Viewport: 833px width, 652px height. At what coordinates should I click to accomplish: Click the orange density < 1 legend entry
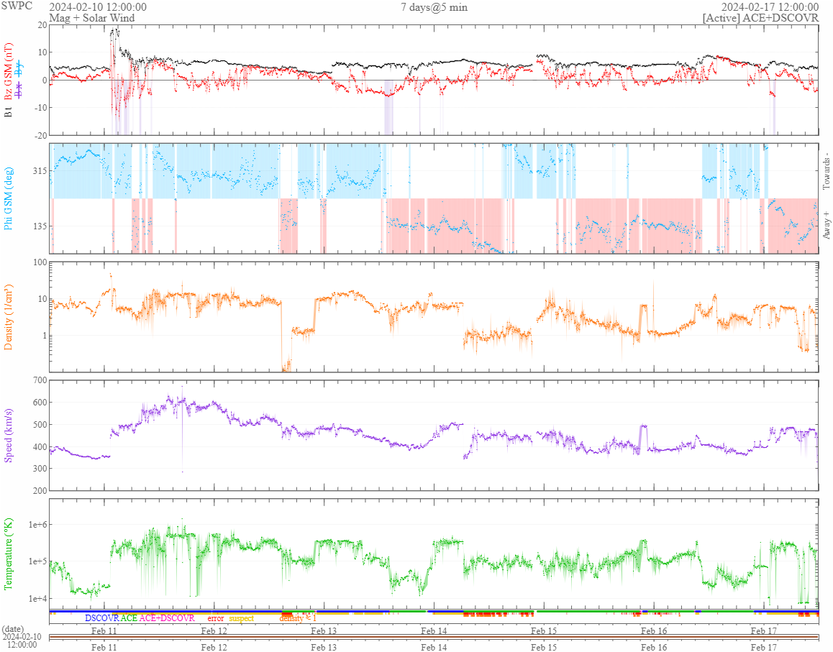298,618
